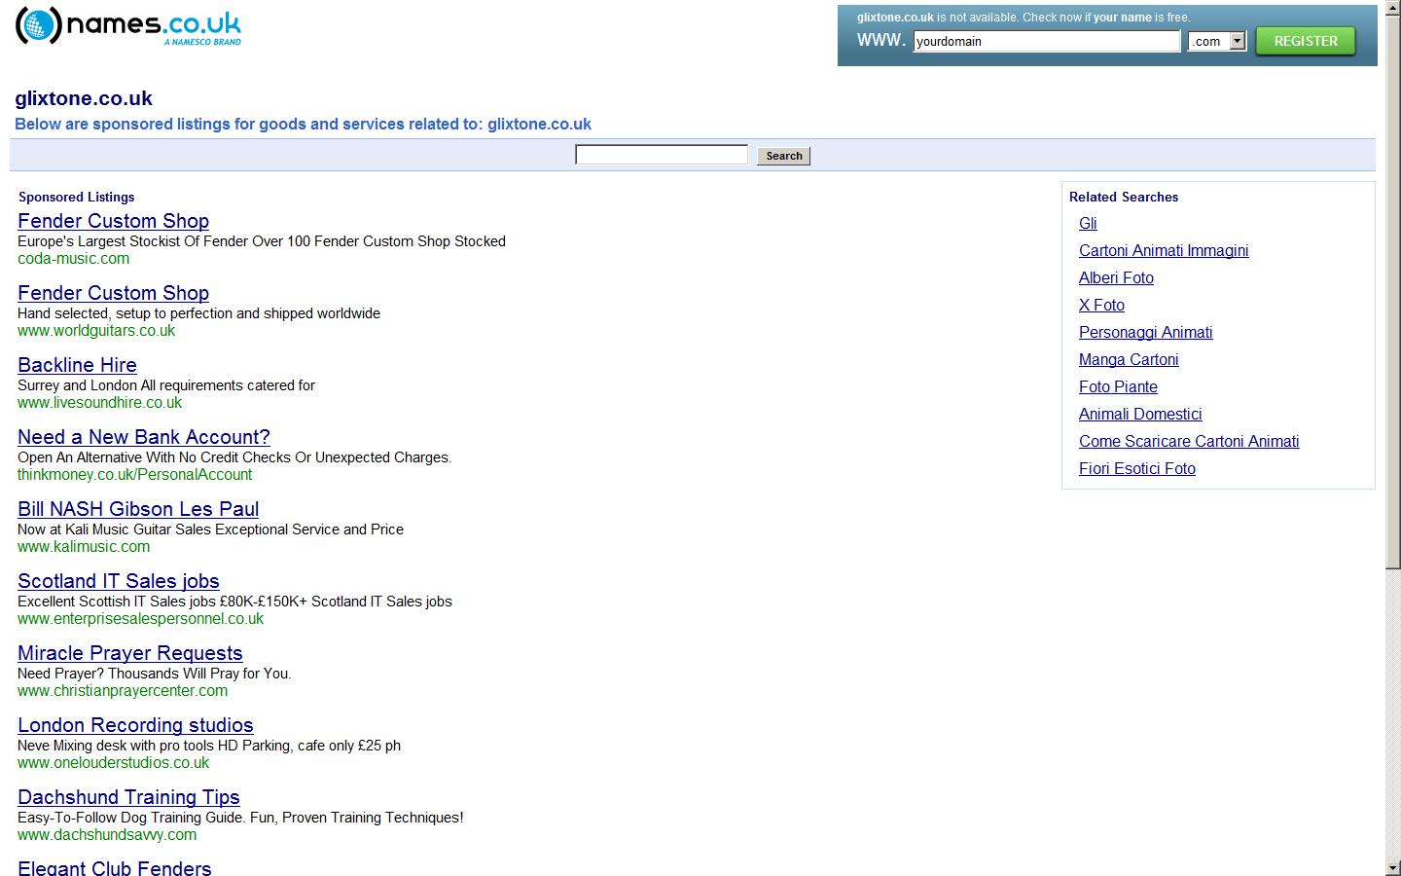Open Bill NASH Gibson Les Paul listing

[138, 509]
